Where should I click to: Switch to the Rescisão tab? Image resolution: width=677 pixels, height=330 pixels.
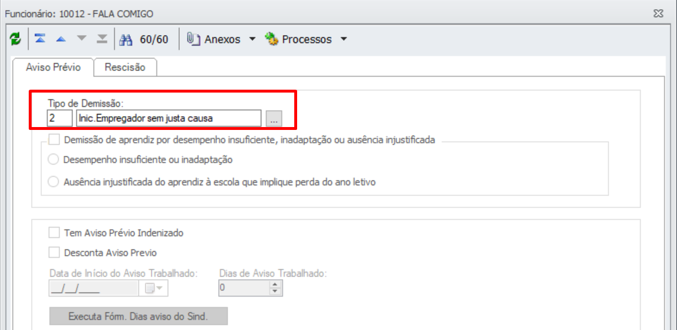pyautogui.click(x=125, y=67)
